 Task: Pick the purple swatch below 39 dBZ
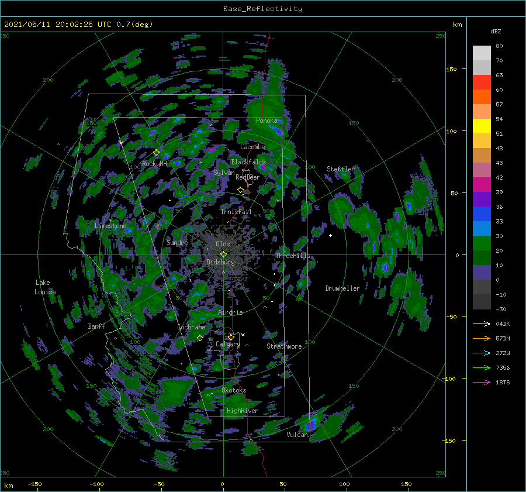(x=482, y=199)
